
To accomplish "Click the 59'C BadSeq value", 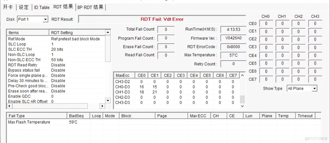I will (x=73, y=122).
